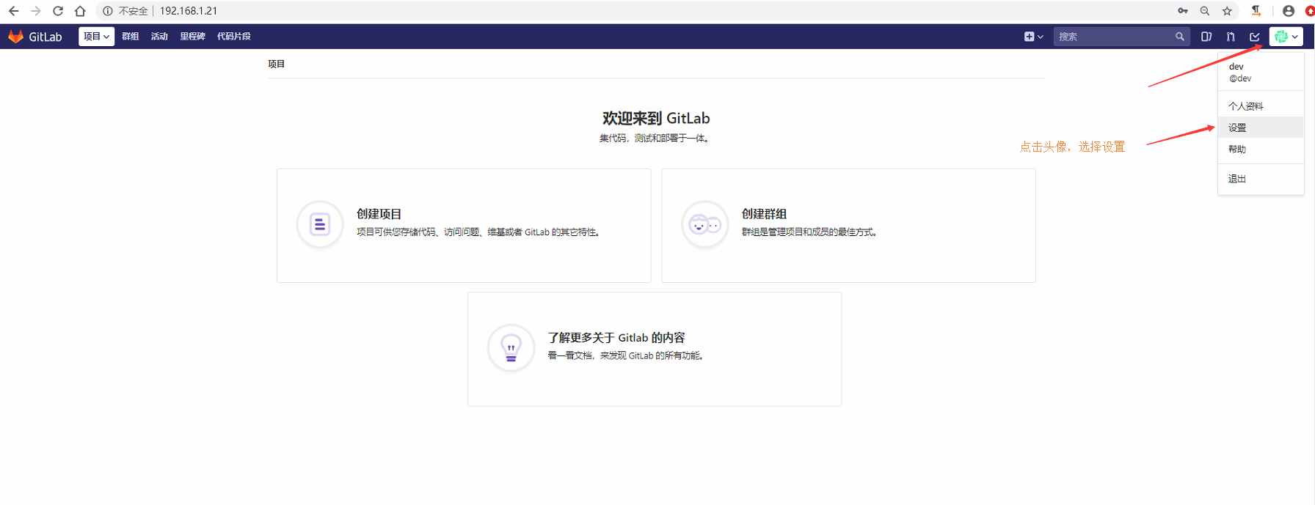Open the browser profile account icon
This screenshot has height=505, width=1315.
(1289, 11)
